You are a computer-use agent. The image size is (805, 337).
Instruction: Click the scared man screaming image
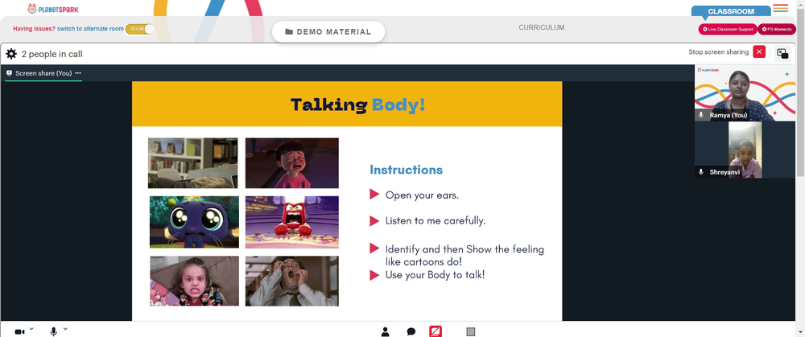(291, 281)
